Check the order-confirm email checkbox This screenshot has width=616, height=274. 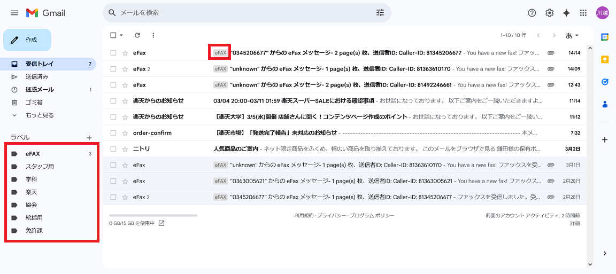(113, 133)
